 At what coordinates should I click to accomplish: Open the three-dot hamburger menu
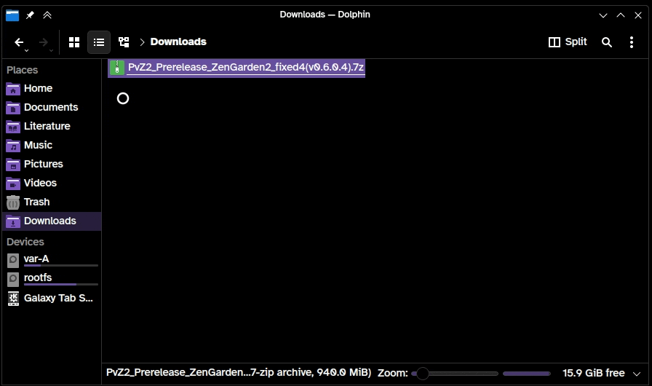coord(631,42)
